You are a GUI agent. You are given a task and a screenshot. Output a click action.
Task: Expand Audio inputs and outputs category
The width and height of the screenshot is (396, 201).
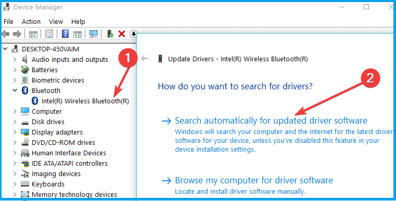point(15,60)
